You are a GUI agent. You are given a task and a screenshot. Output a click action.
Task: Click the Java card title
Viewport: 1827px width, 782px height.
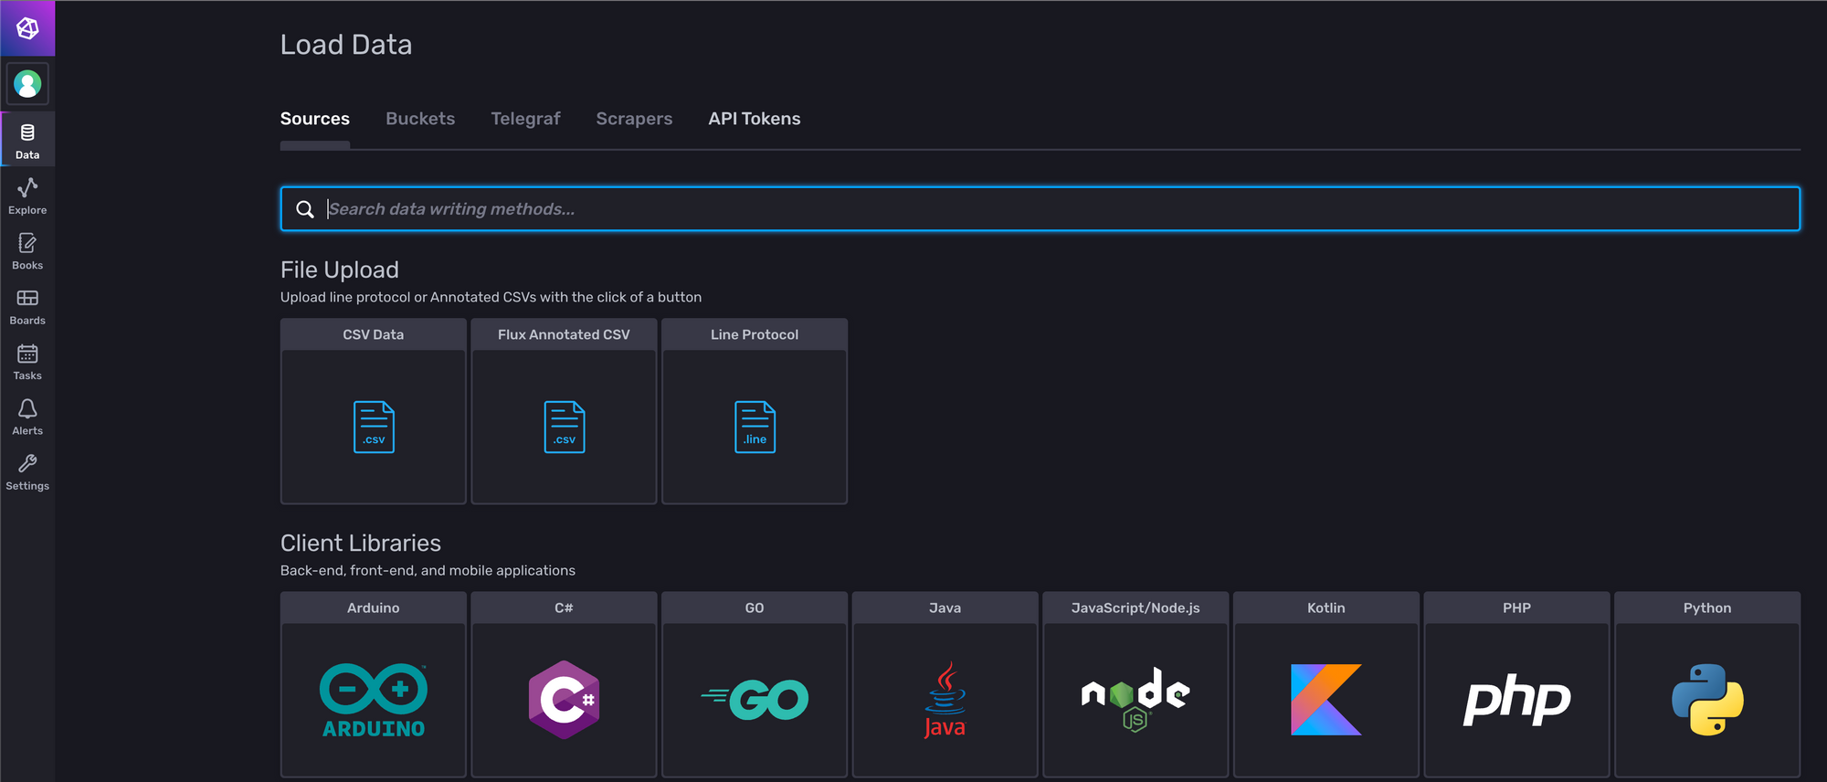tap(945, 608)
